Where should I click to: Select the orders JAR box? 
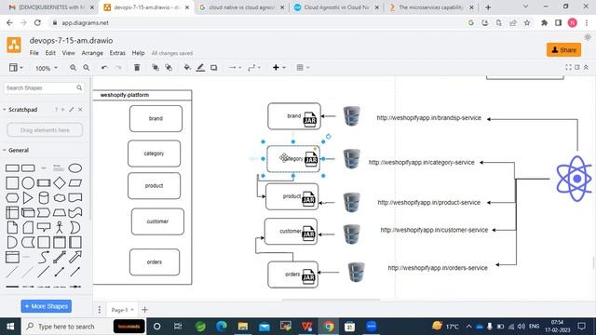click(x=293, y=275)
